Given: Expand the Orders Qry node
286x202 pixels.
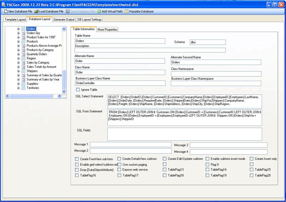Looking at the screenshot, I should [x=18, y=33].
